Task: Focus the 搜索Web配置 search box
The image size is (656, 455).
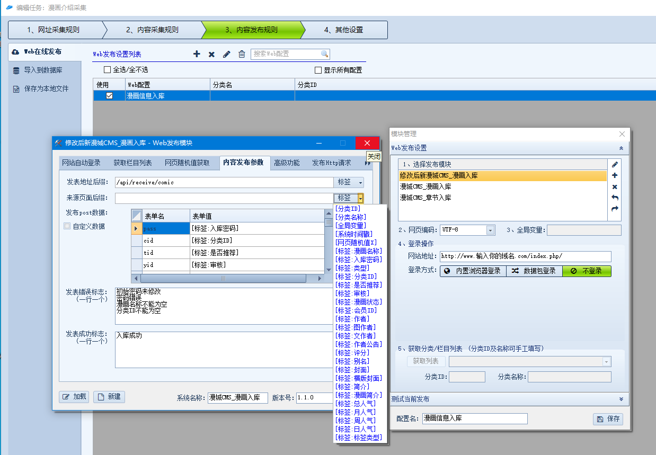Action: click(286, 54)
